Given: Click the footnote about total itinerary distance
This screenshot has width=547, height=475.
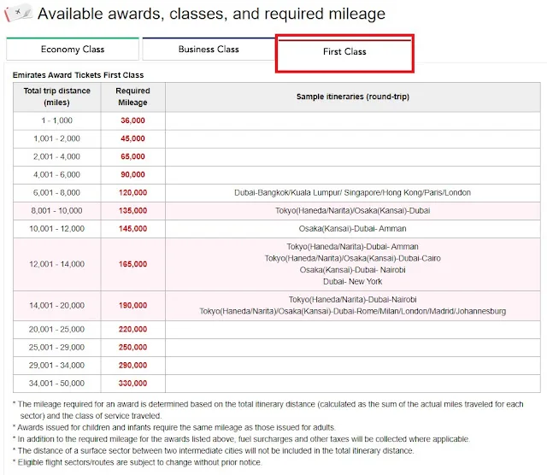Looking at the screenshot, I should pos(268,410).
